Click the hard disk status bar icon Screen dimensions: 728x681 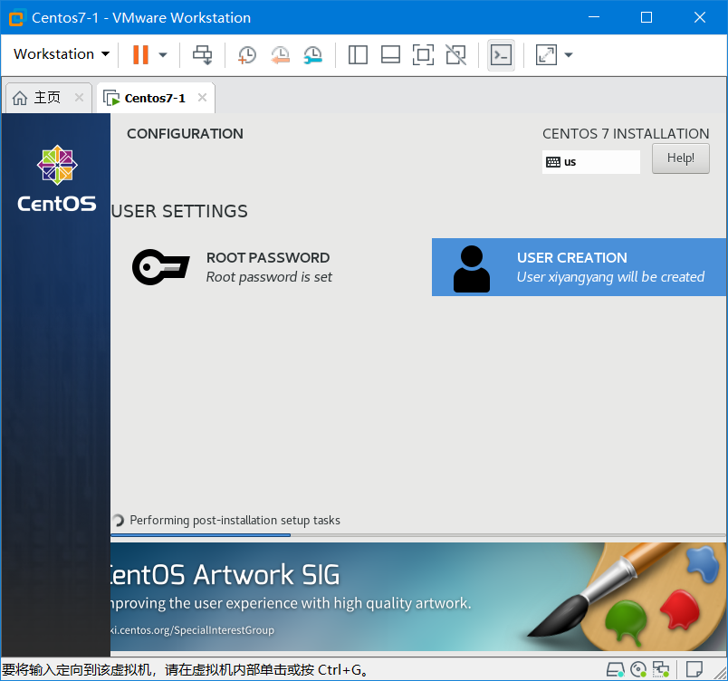point(615,669)
